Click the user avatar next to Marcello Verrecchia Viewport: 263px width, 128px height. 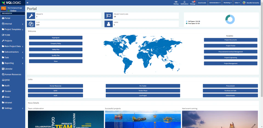tap(244, 3)
